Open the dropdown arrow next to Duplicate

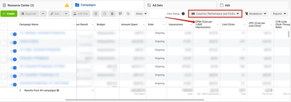coord(43,14)
